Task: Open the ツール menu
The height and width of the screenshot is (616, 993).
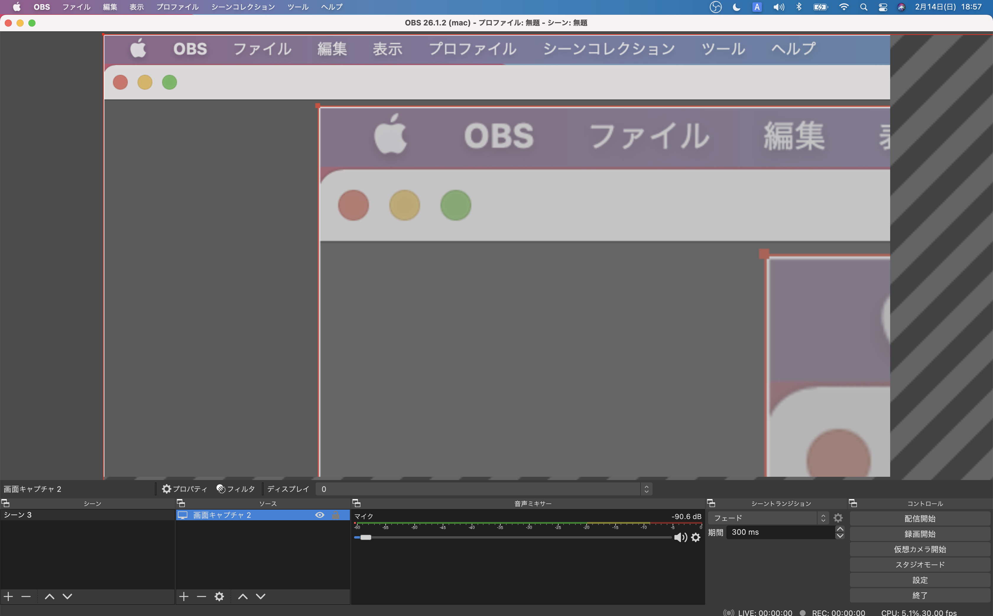Action: 298,7
